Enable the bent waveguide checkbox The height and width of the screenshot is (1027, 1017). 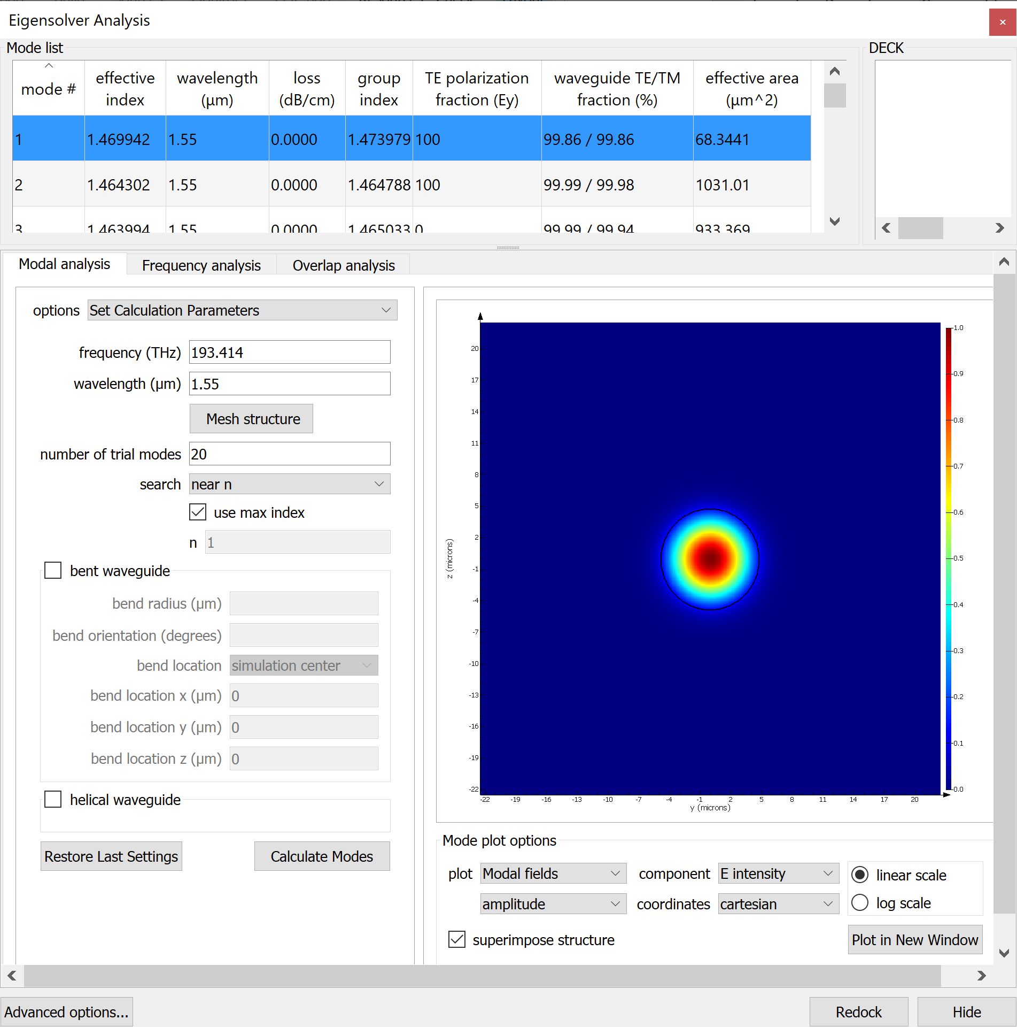[53, 570]
